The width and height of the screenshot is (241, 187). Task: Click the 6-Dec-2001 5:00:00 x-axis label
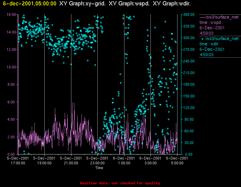pos(177,160)
